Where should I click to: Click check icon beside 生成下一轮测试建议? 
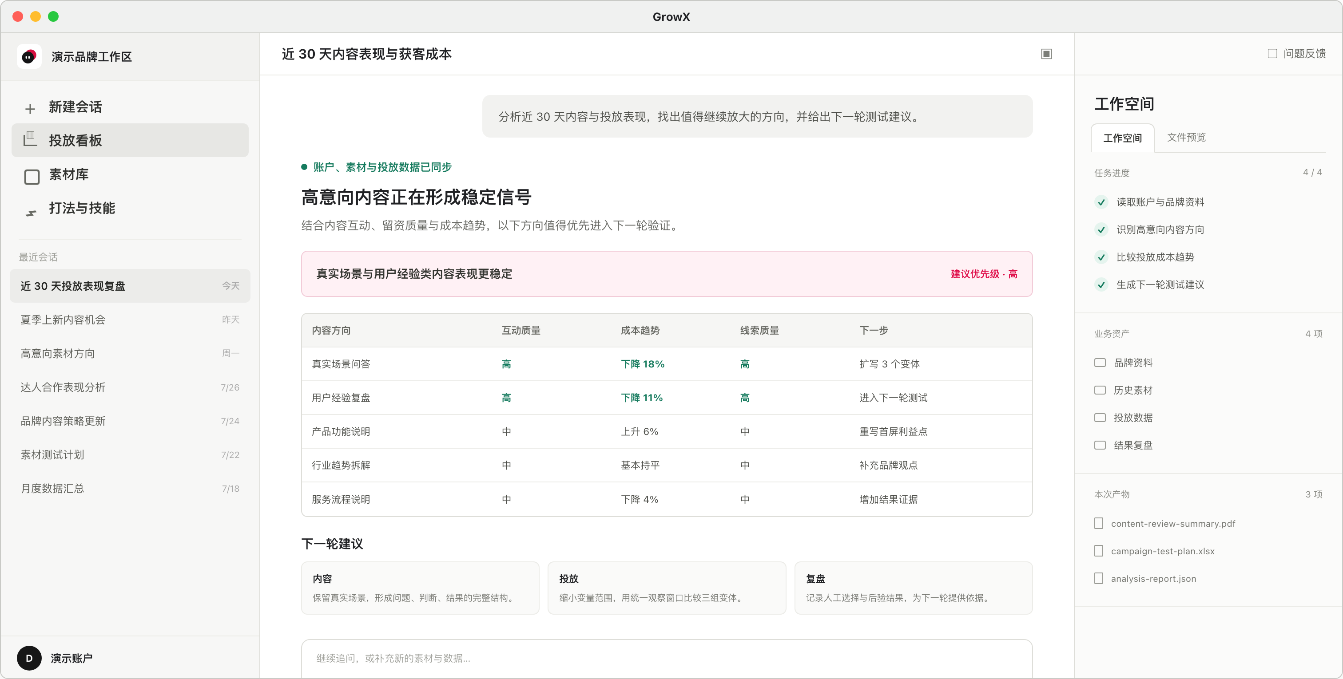[1101, 284]
